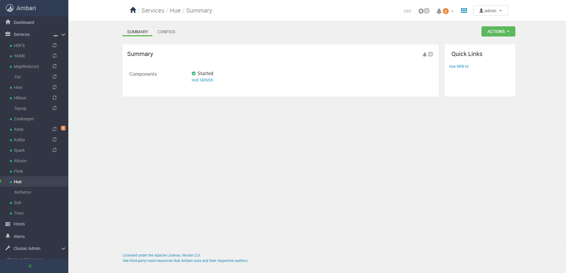Click the Summary panel alerts bell icon
Viewport: 566px width, 273px height.
425,54
